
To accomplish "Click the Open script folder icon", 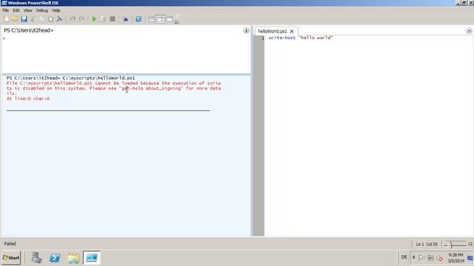I will [15, 19].
